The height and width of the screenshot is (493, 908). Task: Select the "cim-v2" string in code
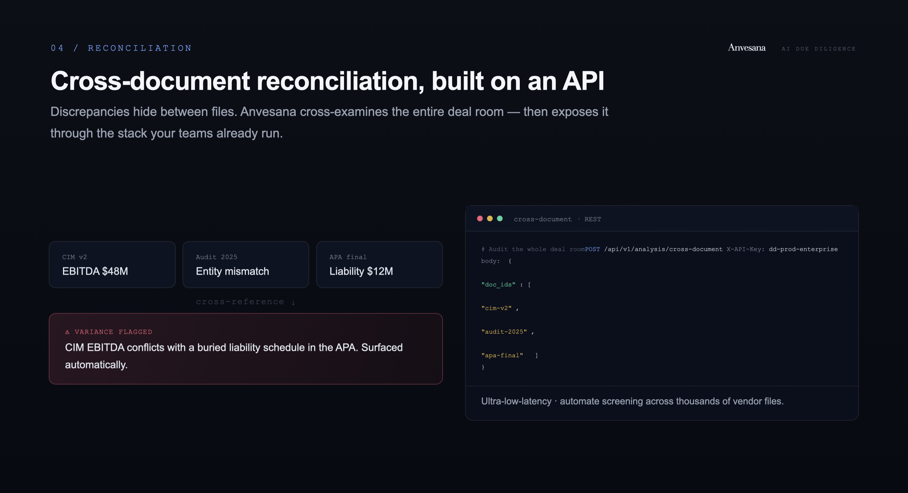496,308
